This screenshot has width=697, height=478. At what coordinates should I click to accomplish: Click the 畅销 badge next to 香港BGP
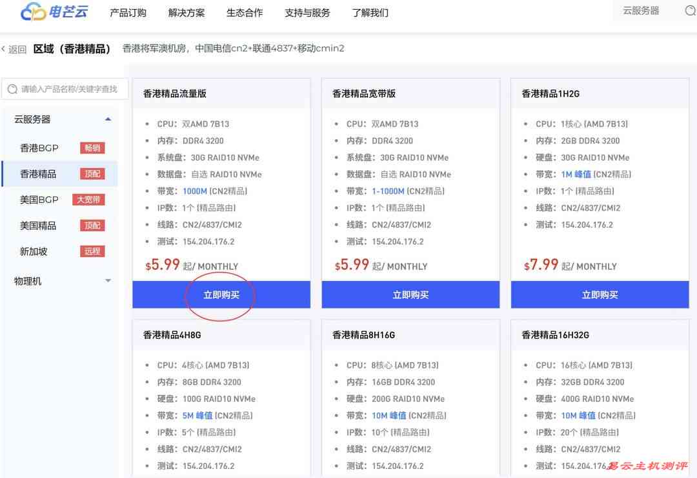pos(92,148)
